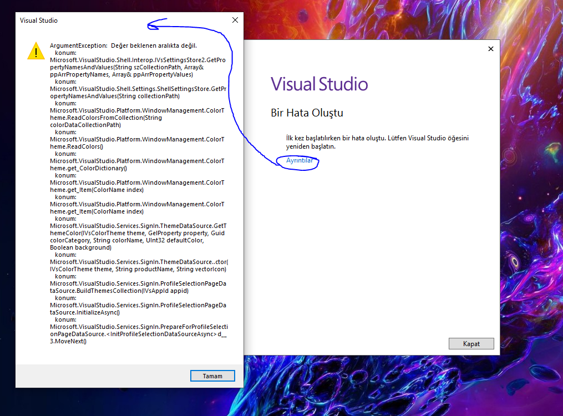Click the '3.MoveNext()' stack trace line
This screenshot has width=563, height=416.
pos(68,341)
